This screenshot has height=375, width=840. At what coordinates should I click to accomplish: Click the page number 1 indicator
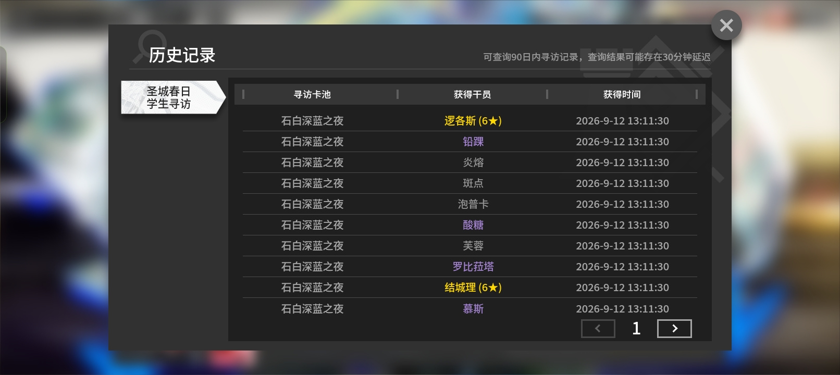tap(636, 329)
